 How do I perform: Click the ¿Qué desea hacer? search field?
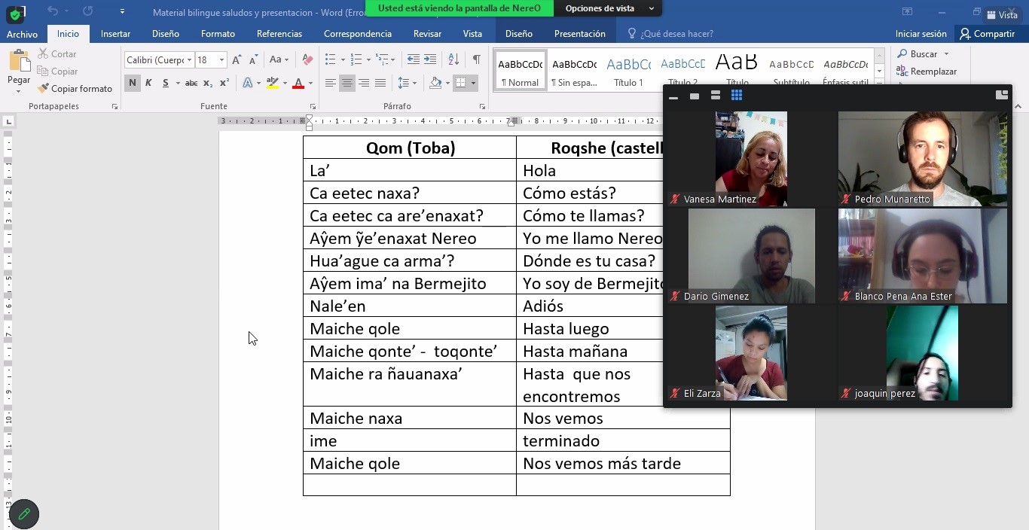[x=676, y=34]
